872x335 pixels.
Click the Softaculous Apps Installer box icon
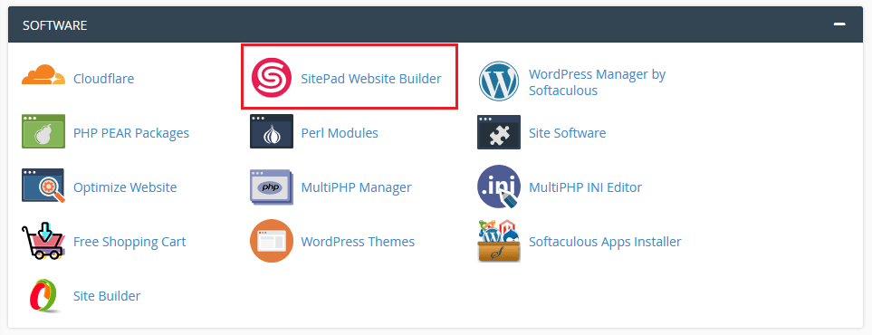coord(499,241)
